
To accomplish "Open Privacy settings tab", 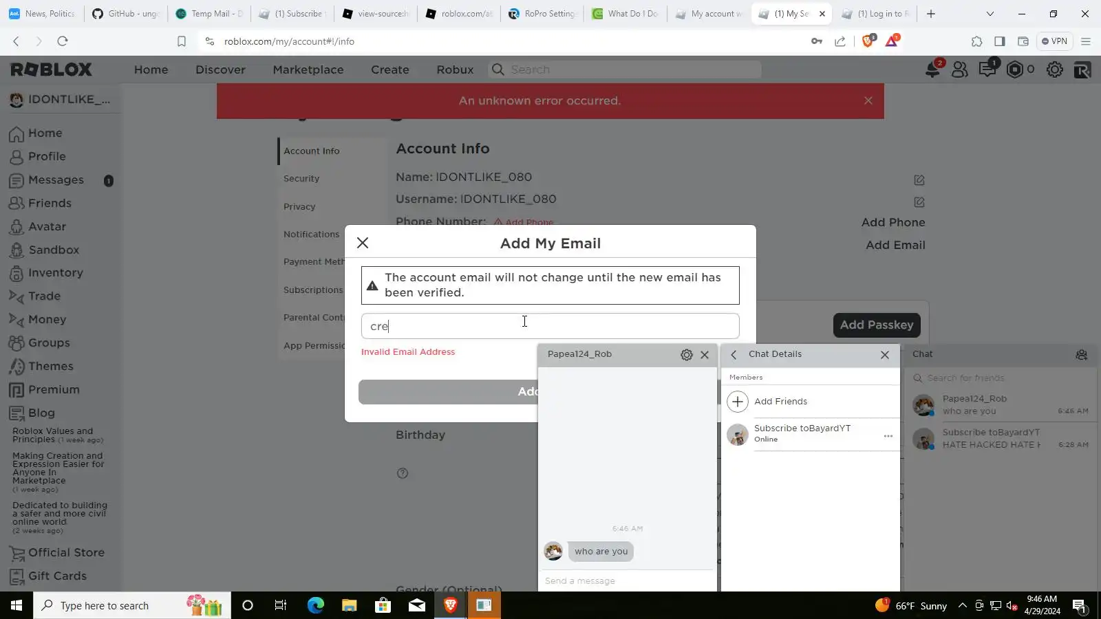I will tap(299, 207).
